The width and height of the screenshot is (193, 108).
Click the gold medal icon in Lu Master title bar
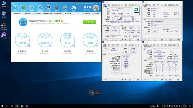coord(78,3)
